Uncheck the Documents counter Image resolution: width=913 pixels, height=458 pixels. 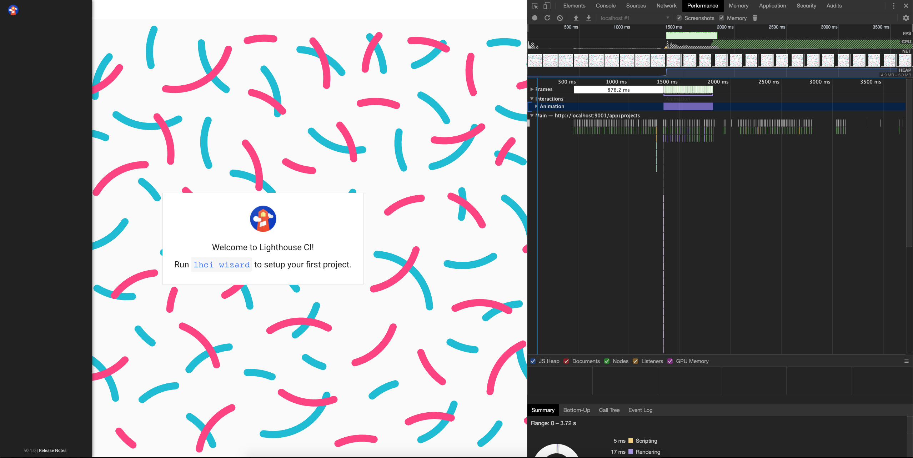click(566, 361)
